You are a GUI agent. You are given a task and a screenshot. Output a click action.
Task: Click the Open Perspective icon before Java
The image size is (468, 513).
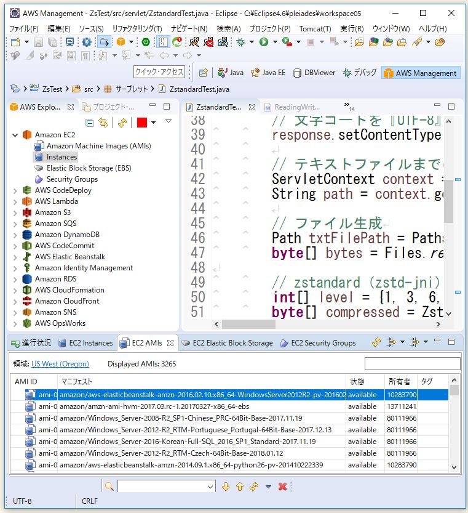coord(204,73)
